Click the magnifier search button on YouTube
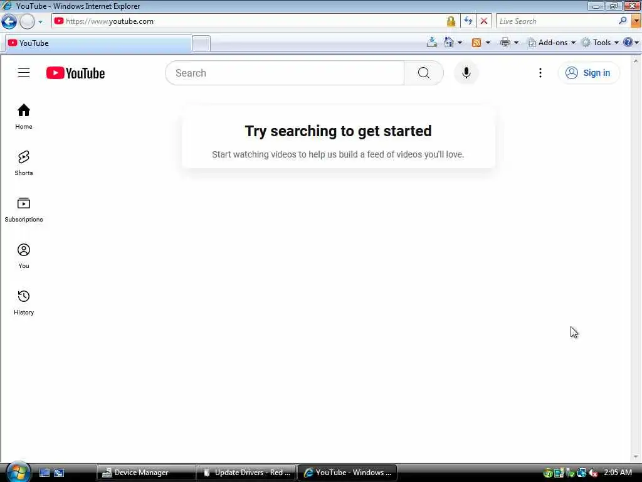The width and height of the screenshot is (642, 482). [423, 73]
